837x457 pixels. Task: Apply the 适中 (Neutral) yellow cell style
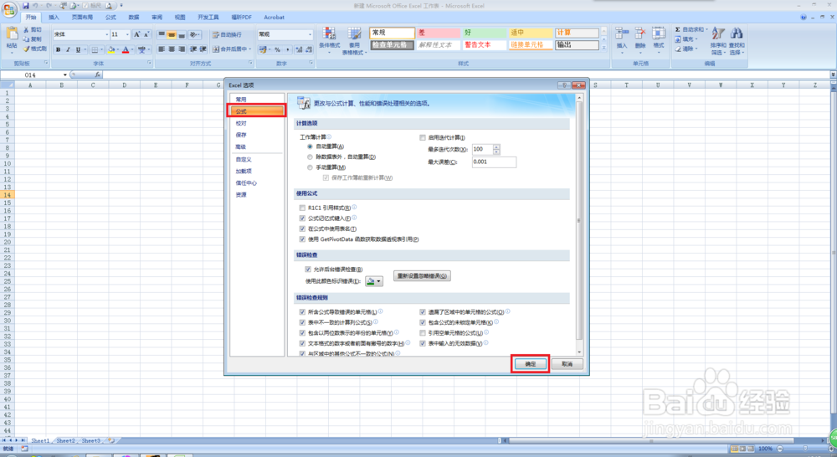click(530, 33)
